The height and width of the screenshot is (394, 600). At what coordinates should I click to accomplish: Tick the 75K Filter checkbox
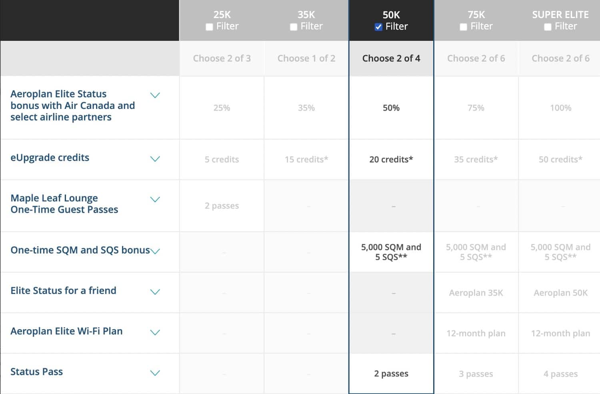[464, 27]
